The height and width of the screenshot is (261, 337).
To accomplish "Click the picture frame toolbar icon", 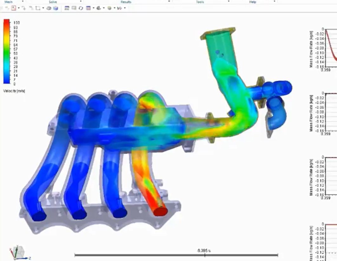I will [74, 8].
